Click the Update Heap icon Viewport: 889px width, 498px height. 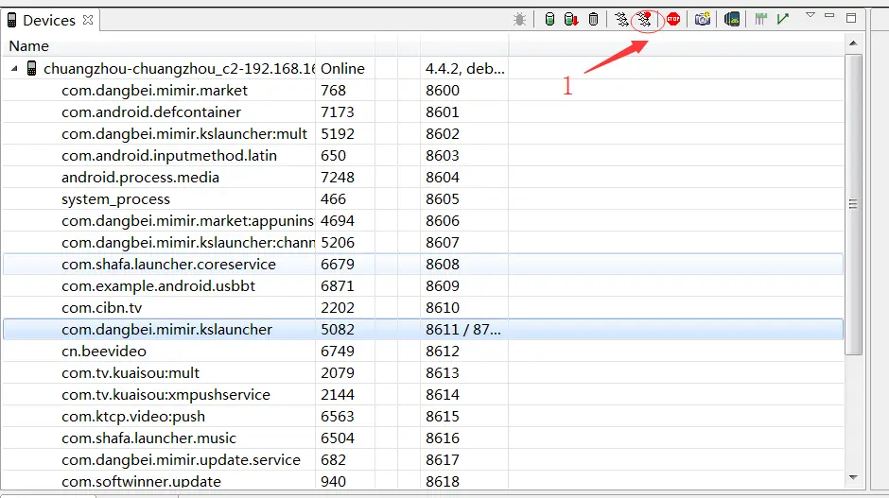pyautogui.click(x=549, y=20)
